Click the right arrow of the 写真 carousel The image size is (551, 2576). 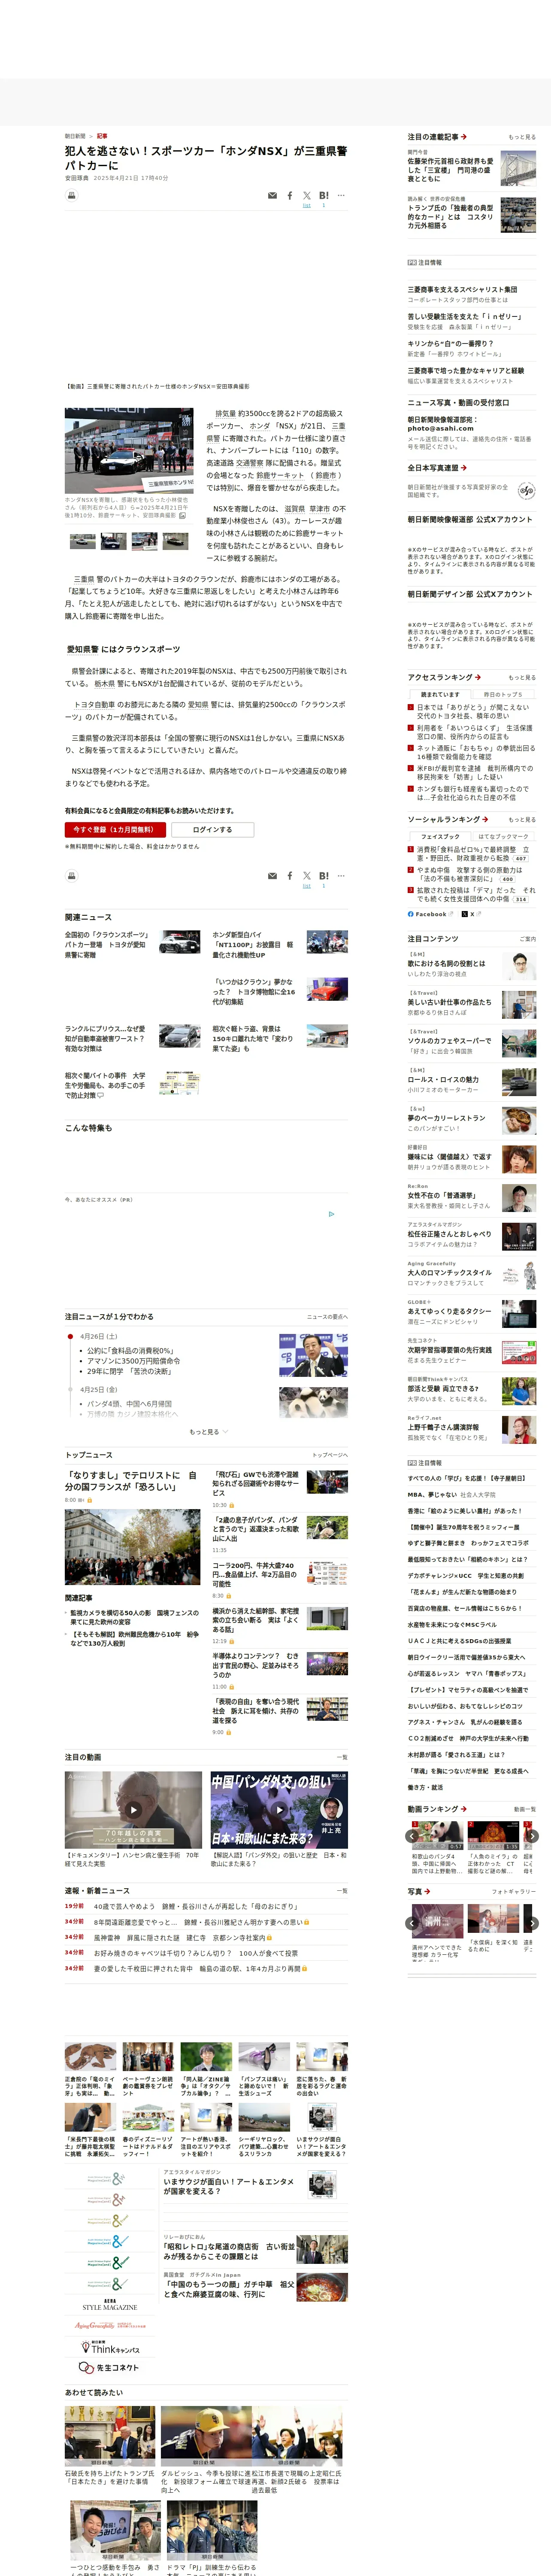pos(532,1923)
